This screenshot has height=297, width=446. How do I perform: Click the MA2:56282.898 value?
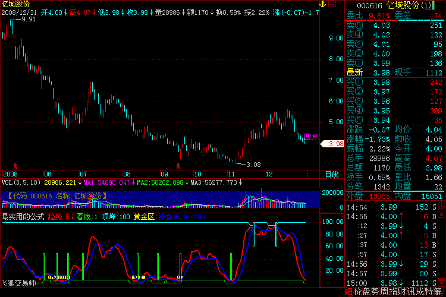(160, 182)
